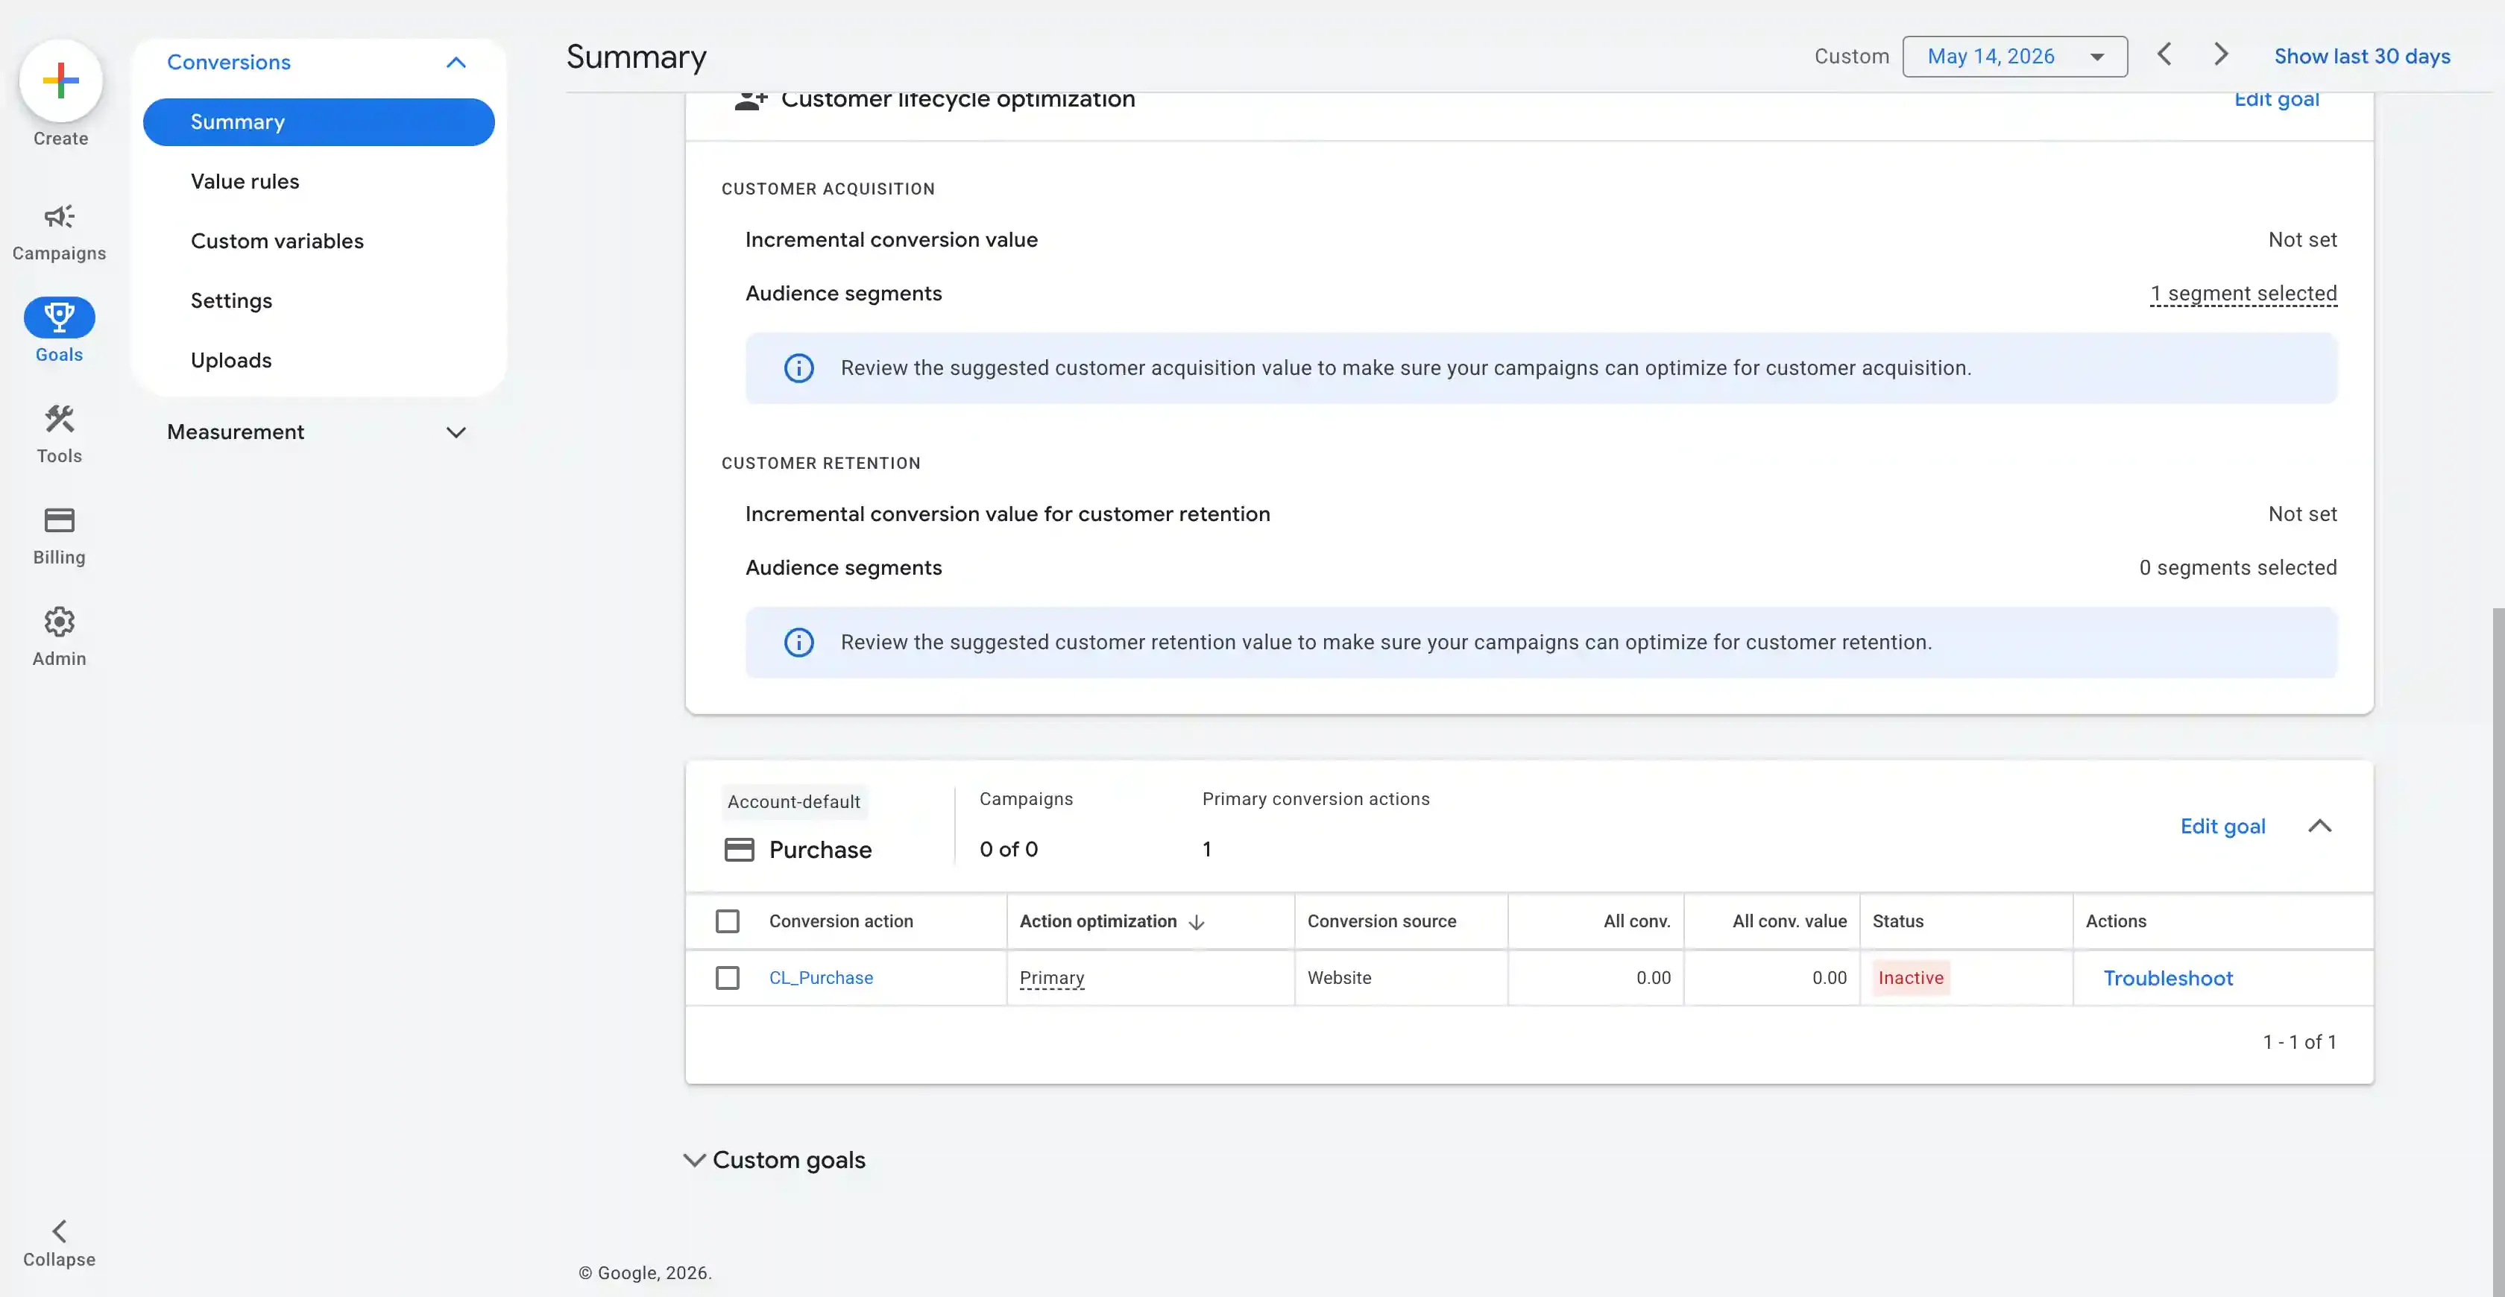The width and height of the screenshot is (2505, 1297).
Task: Open Uploads page
Action: tap(231, 361)
